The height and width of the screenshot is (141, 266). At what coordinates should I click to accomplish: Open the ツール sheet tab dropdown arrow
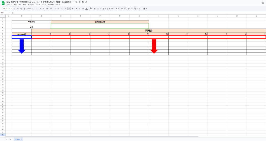pos(21,139)
